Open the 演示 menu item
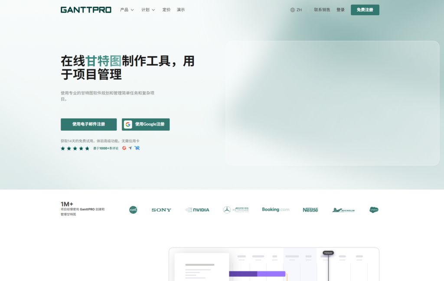The image size is (444, 281). [x=181, y=10]
